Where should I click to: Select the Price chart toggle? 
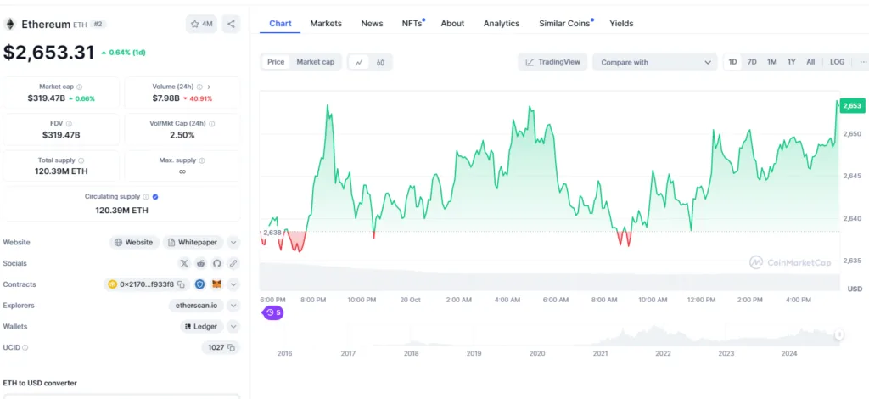[276, 62]
